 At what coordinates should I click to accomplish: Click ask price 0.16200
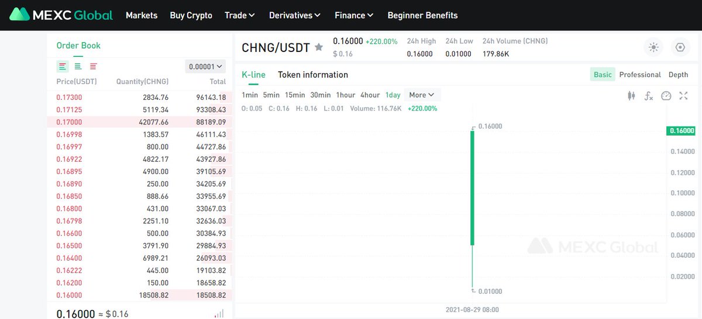coord(69,283)
